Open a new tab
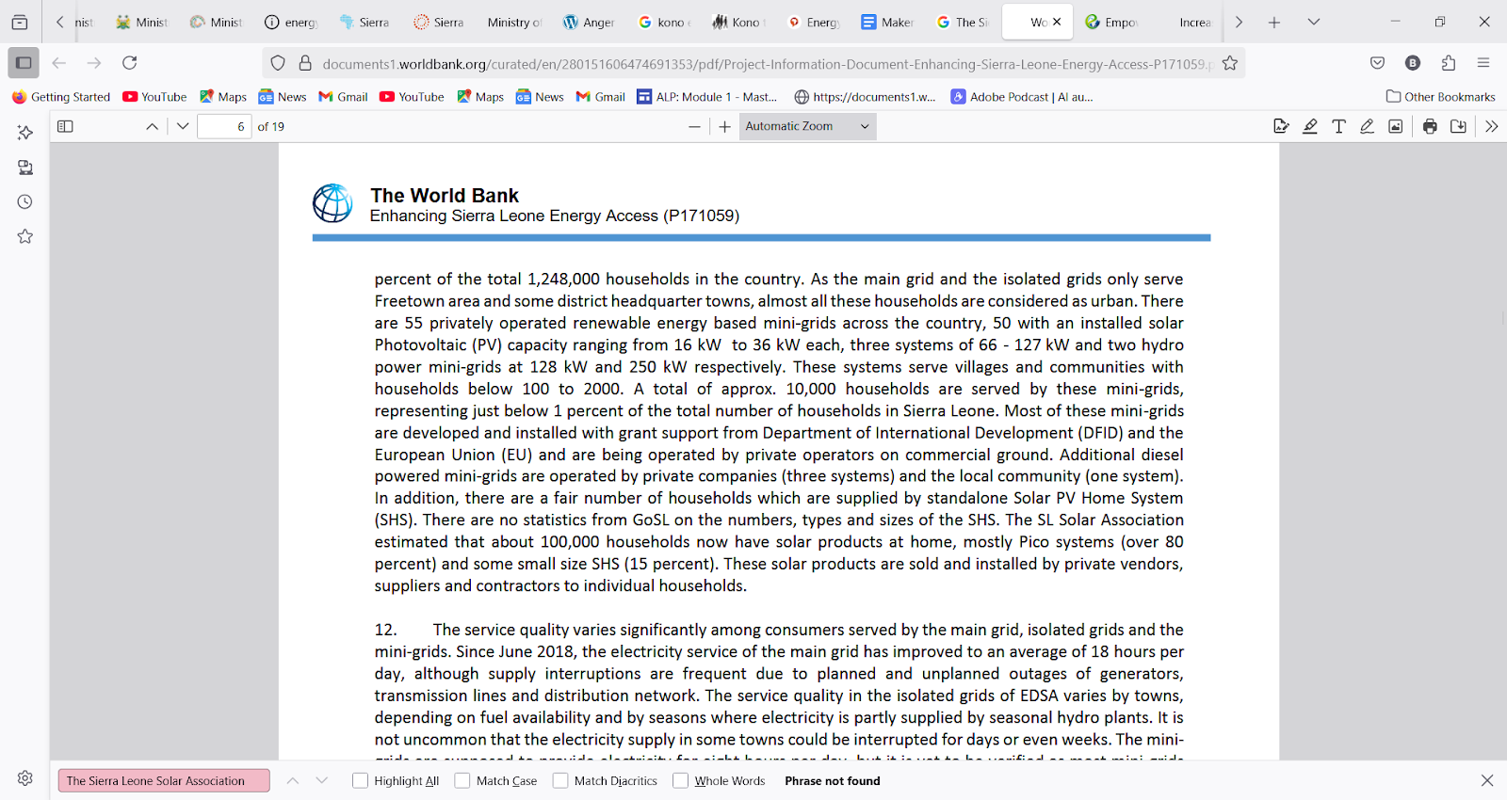Screen dimensions: 1507x800 1274,22
